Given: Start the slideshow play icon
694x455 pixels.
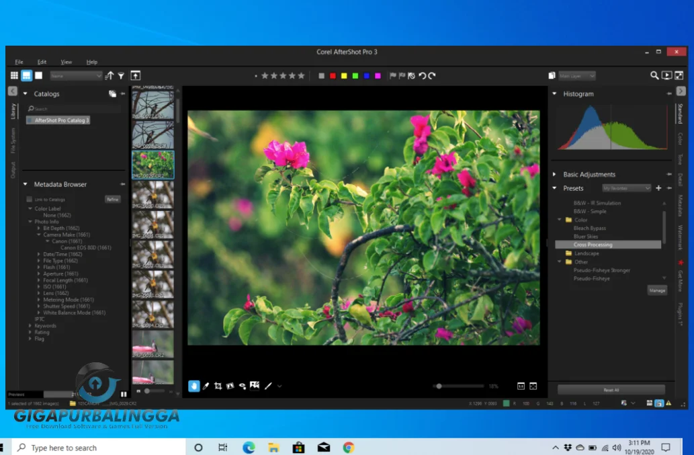Looking at the screenshot, I should click(666, 76).
